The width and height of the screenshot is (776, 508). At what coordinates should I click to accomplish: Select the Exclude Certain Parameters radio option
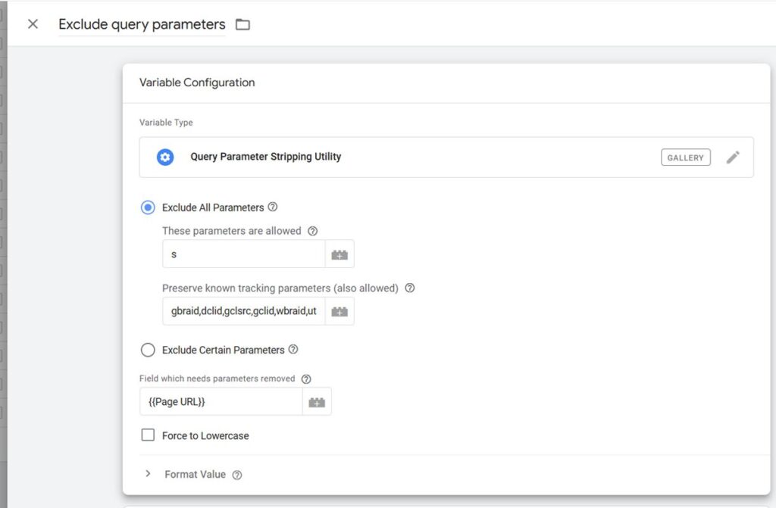click(149, 351)
